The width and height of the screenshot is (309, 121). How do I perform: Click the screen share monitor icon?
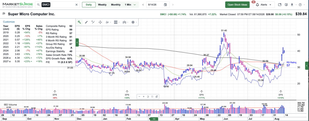(286, 5)
